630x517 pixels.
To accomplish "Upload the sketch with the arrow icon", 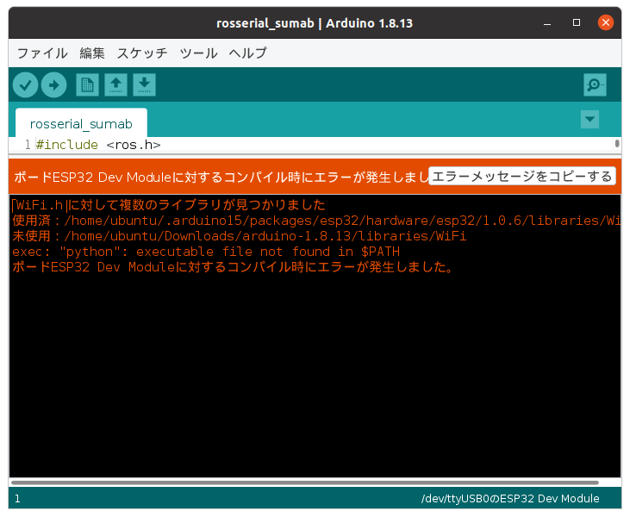I will tap(53, 84).
